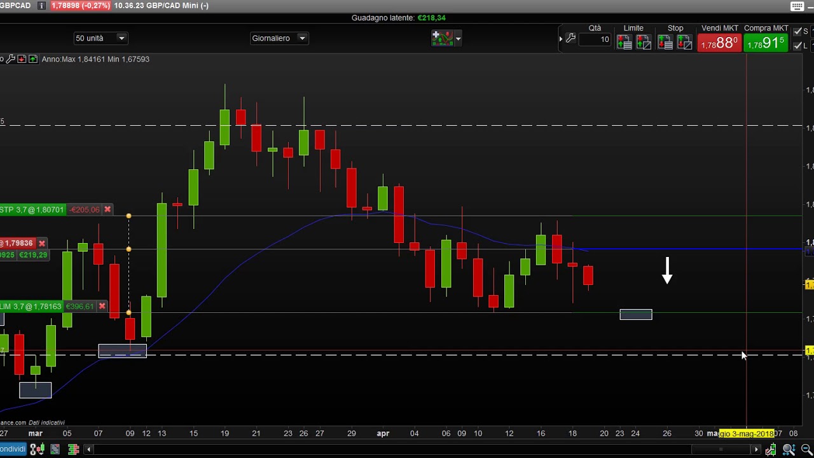814x458 pixels.
Task: Click the blue Condividi button
Action: click(13, 450)
